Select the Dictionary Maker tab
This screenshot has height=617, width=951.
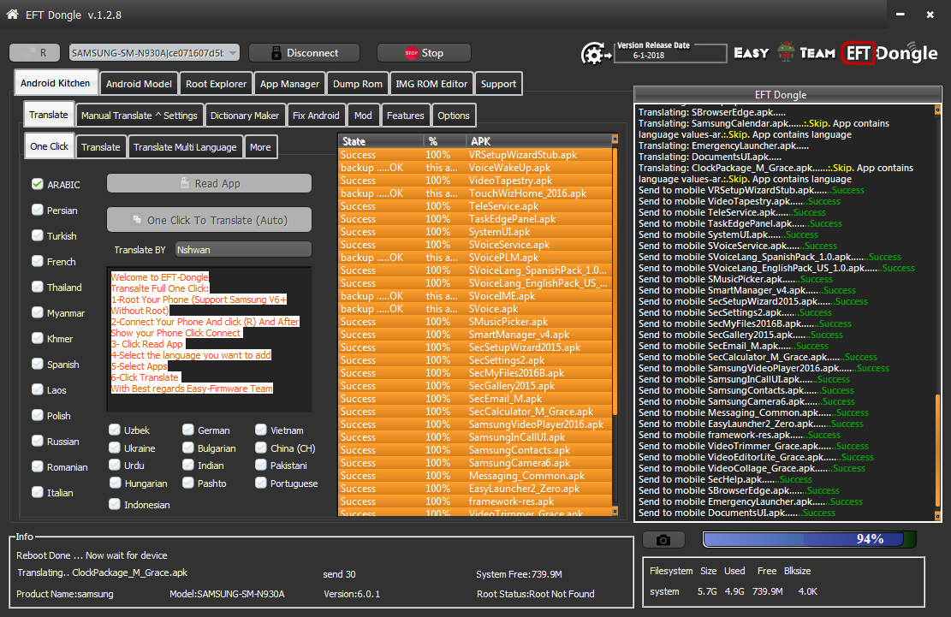click(x=245, y=116)
